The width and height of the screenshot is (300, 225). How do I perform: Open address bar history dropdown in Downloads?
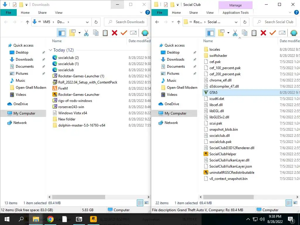[x=87, y=22]
